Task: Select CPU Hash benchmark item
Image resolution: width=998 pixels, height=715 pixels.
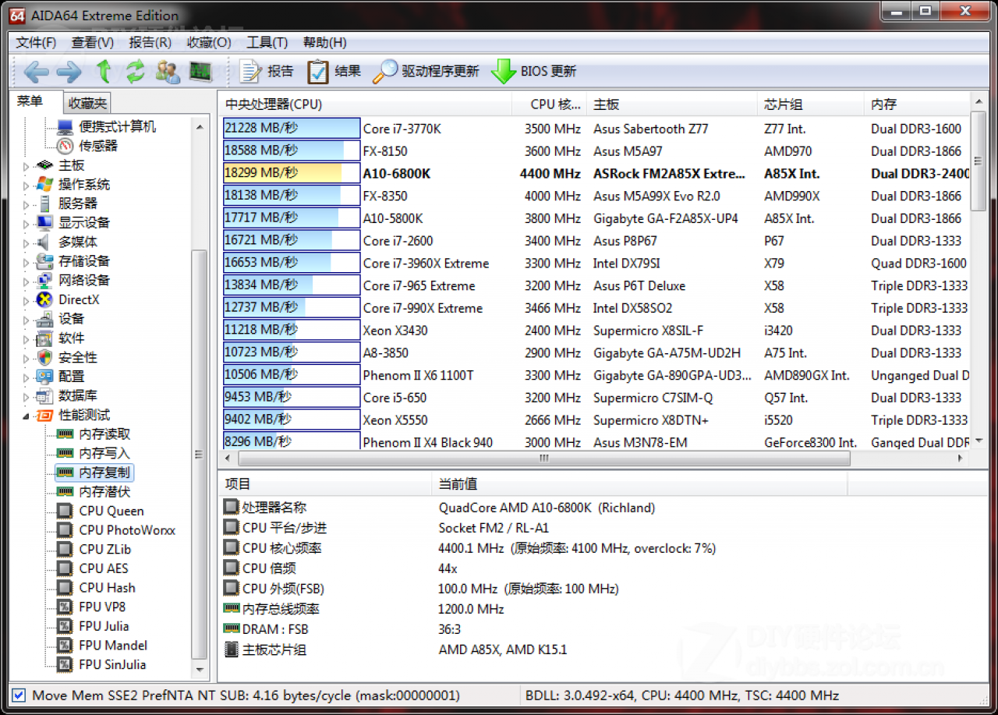Action: [107, 588]
